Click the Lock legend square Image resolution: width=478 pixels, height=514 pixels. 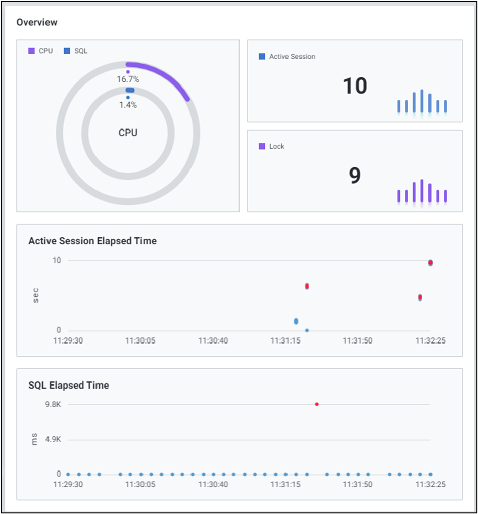point(262,146)
